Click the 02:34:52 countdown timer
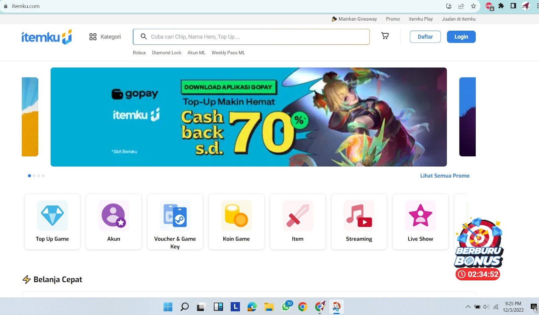Screen dimensions: 539x315 (x=478, y=274)
